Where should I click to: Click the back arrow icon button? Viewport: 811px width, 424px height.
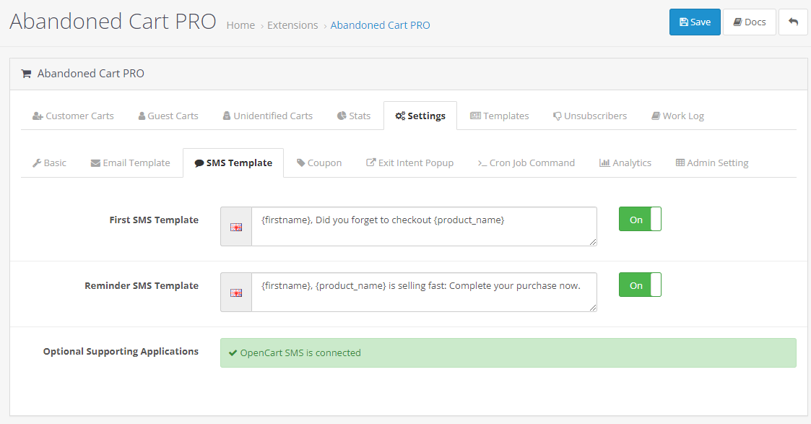(793, 22)
